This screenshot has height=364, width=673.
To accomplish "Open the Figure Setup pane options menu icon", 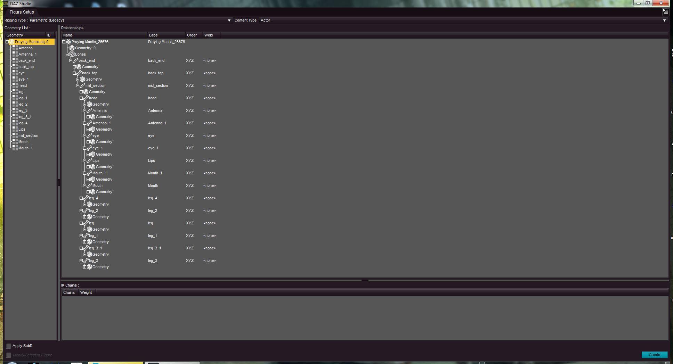I will pyautogui.click(x=665, y=11).
